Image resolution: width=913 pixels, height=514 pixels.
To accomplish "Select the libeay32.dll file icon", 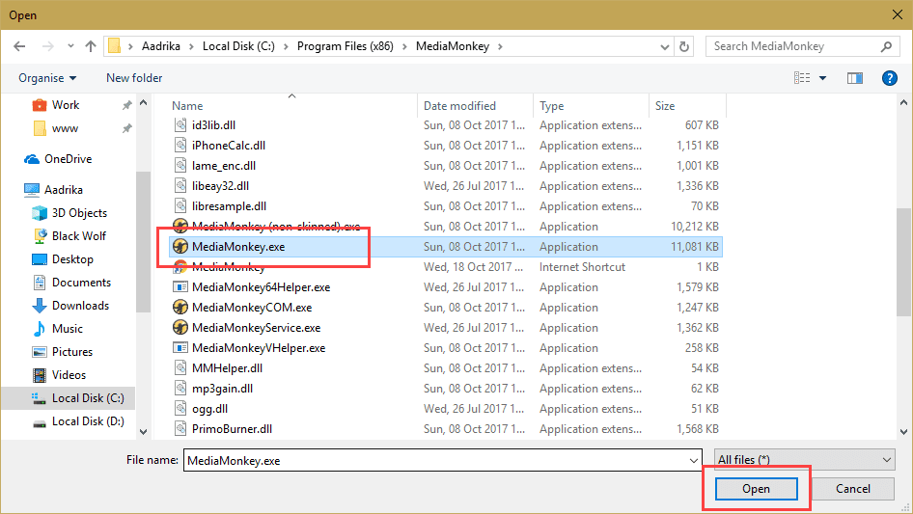I will click(x=180, y=186).
